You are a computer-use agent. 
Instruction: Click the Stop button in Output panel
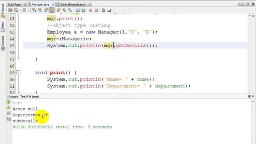pyautogui.click(x=9, y=113)
